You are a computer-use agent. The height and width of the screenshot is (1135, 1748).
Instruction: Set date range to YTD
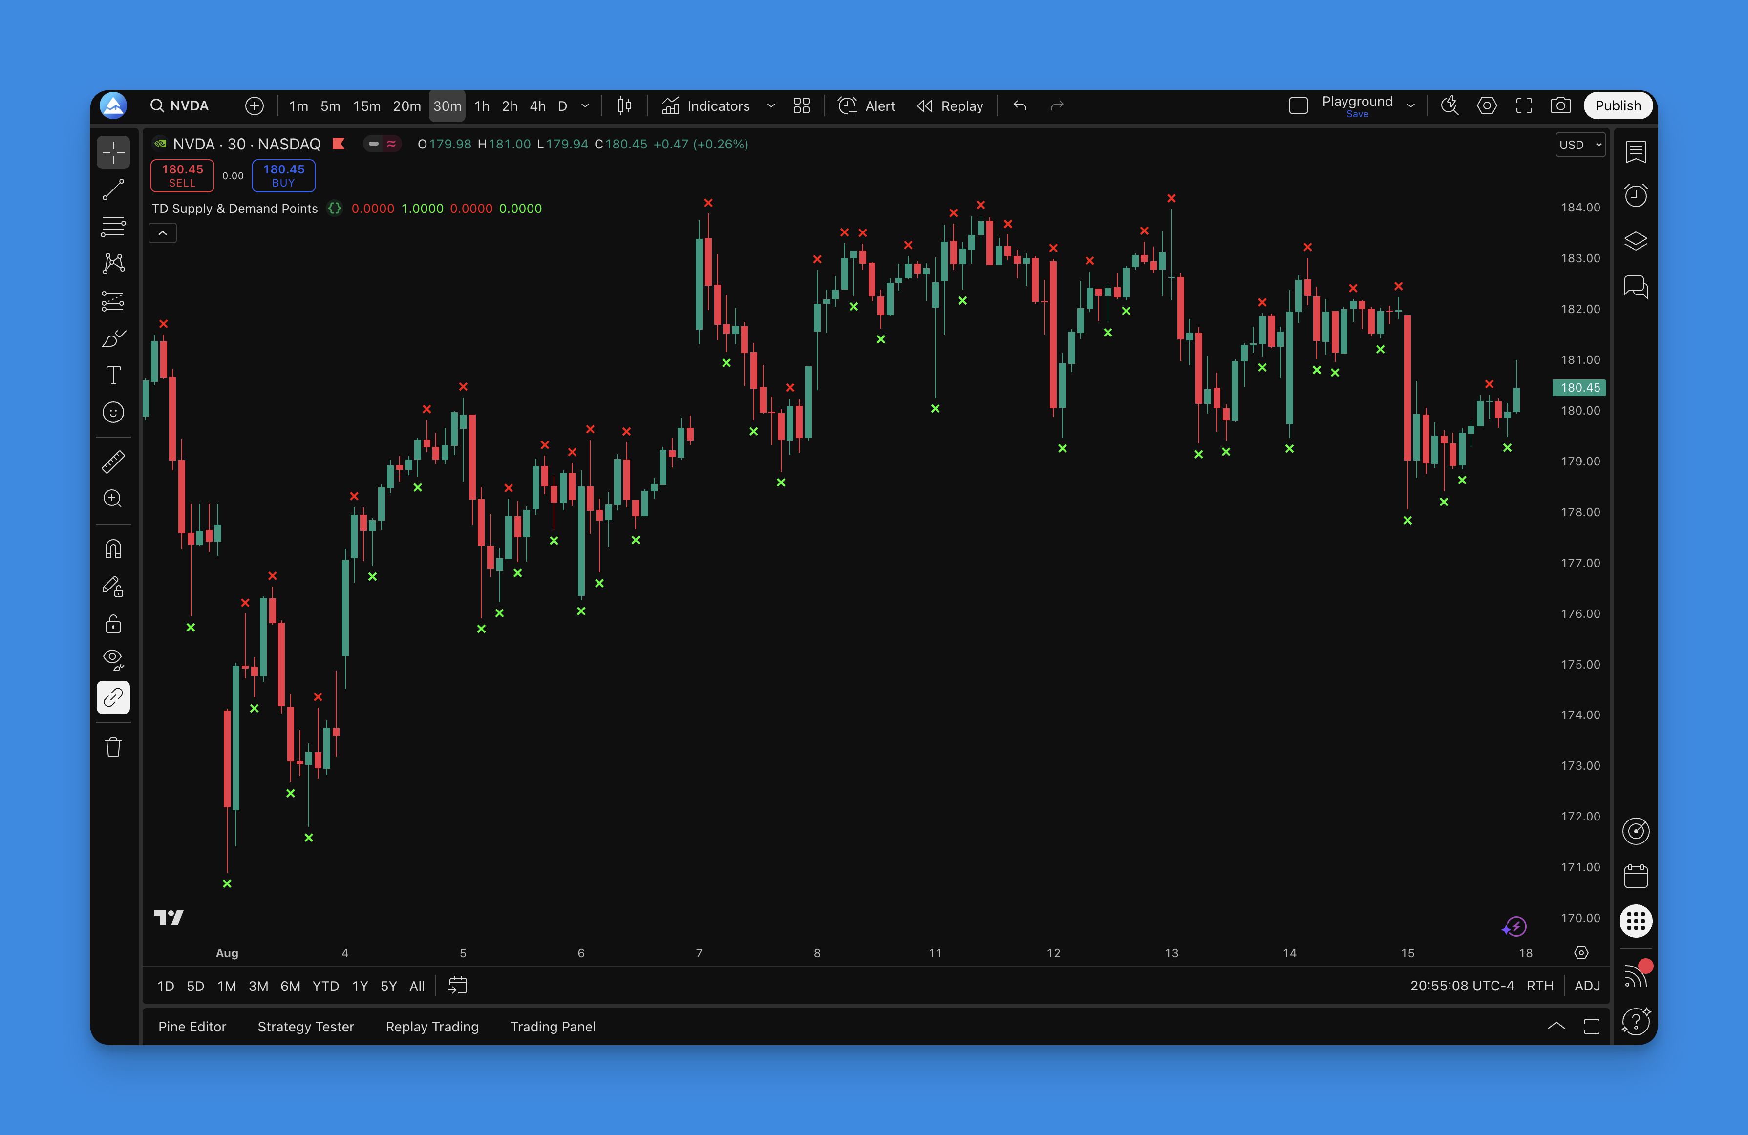(325, 986)
